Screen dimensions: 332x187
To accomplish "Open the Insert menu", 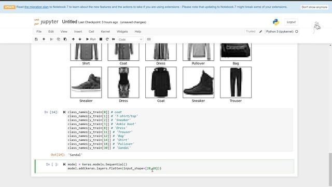I will click(x=78, y=31).
